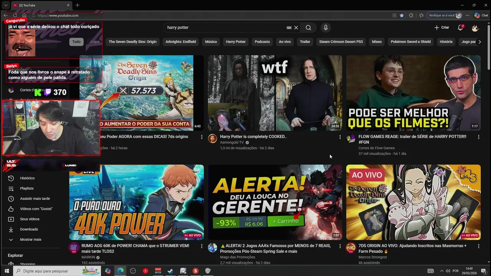Open browser settings three-dots menu
Screen dimensions: 491x276
click(x=467, y=15)
